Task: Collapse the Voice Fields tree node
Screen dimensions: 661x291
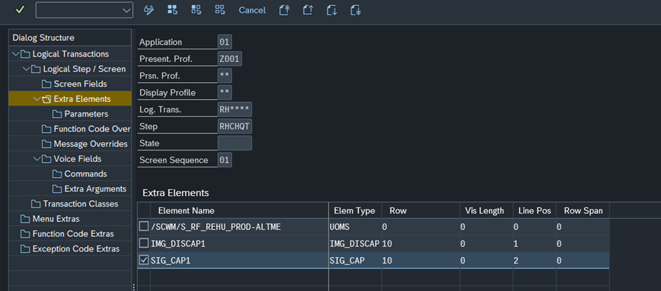Action: [37, 159]
